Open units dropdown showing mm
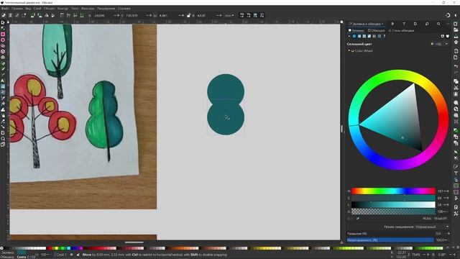The image size is (460, 259). [x=229, y=15]
